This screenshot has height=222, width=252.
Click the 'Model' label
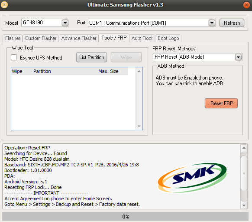tap(12, 23)
